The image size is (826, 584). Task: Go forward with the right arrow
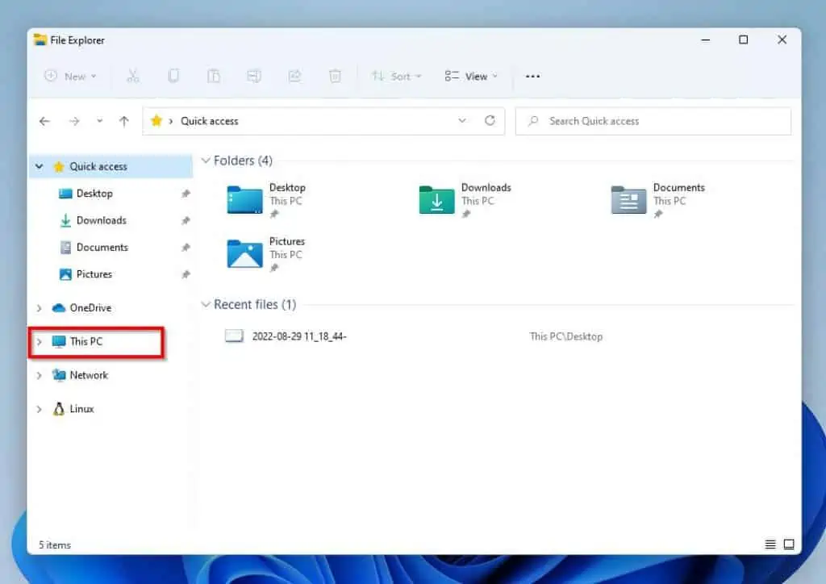point(73,121)
